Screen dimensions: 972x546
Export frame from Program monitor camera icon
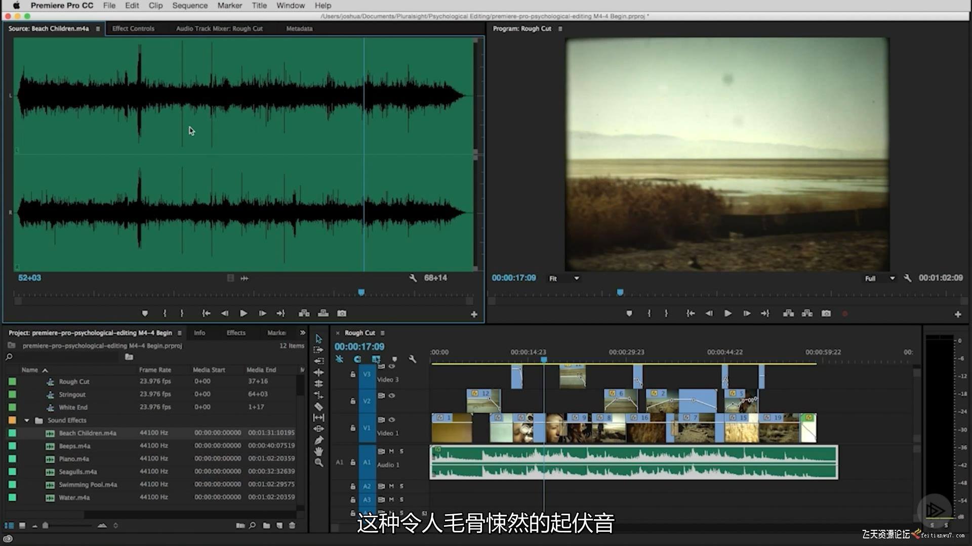(826, 313)
